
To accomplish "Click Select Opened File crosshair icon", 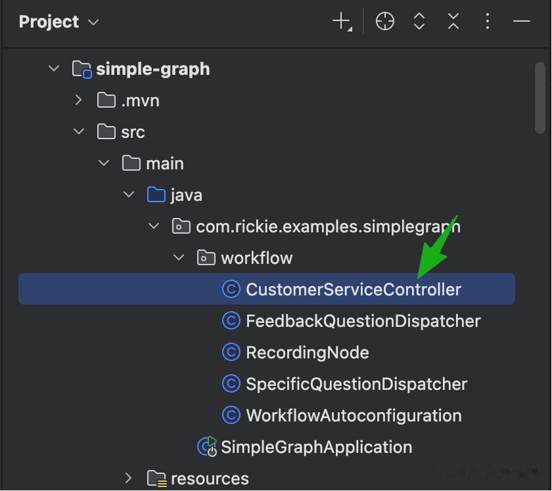I will [384, 22].
